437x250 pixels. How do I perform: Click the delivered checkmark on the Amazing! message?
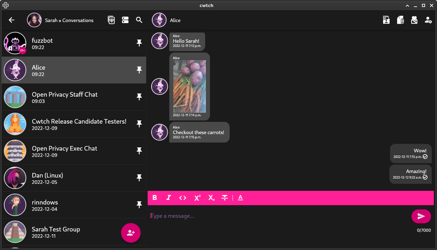(425, 178)
